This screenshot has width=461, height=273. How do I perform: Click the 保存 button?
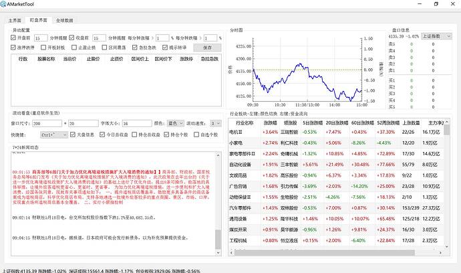point(207,48)
